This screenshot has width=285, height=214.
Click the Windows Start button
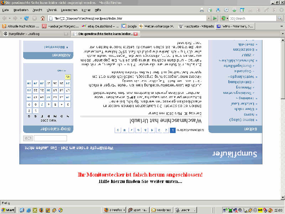click(x=8, y=210)
